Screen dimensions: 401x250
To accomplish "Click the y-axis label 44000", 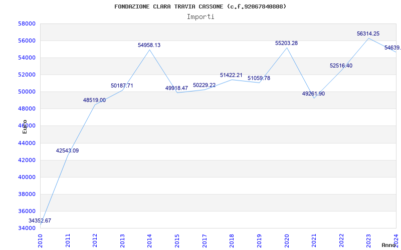I will tap(27, 143).
